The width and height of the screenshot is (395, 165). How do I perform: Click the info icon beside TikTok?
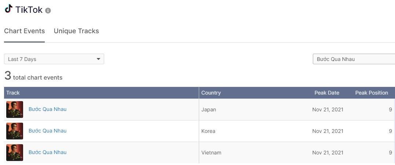48,11
